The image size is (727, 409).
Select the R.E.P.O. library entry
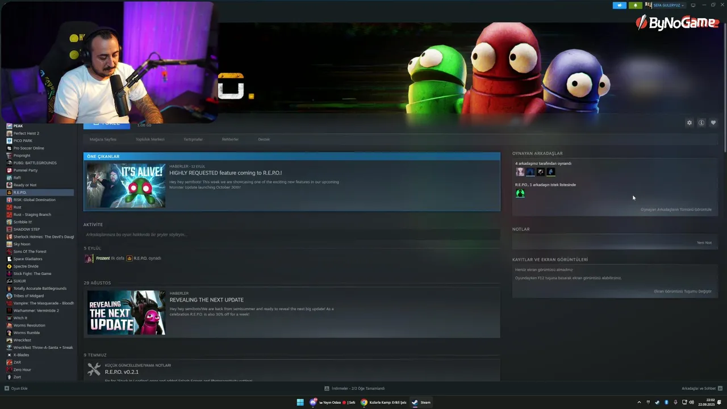click(x=37, y=193)
